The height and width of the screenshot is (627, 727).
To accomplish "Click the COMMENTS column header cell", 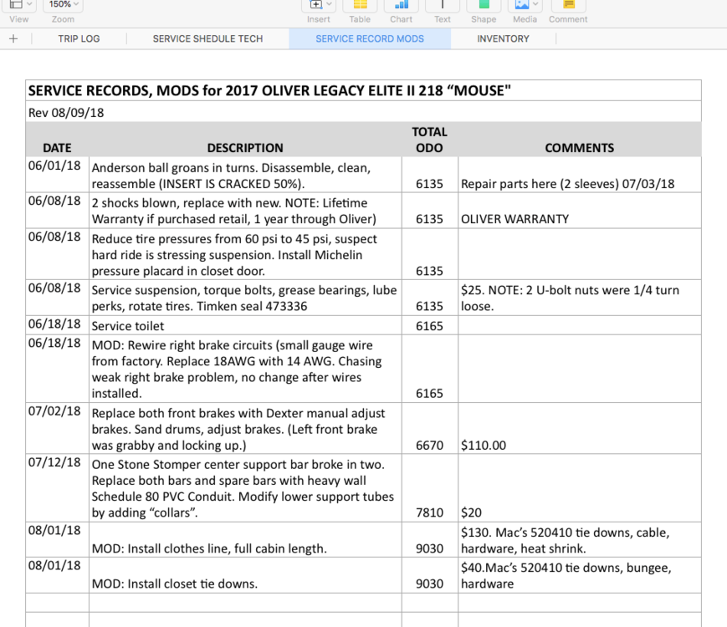I will 579,148.
